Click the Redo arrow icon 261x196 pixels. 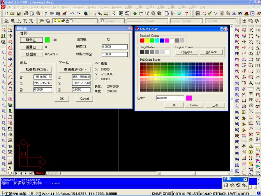(x=78, y=14)
